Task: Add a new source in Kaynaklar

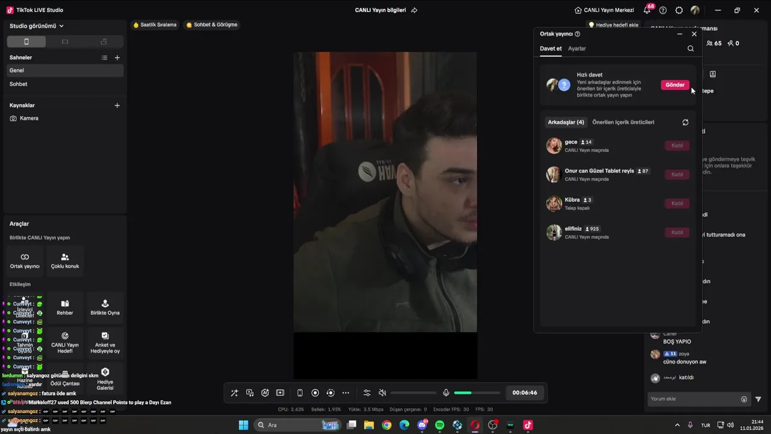Action: pyautogui.click(x=117, y=105)
